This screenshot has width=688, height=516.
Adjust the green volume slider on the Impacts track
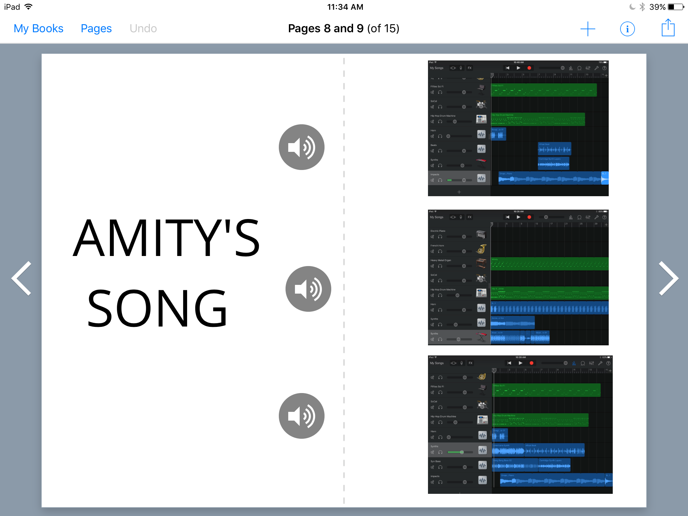click(x=449, y=180)
